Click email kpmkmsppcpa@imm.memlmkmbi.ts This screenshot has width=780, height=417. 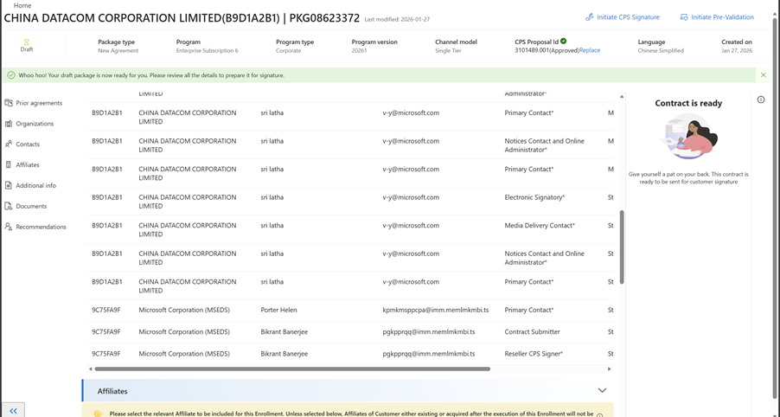tap(436, 310)
